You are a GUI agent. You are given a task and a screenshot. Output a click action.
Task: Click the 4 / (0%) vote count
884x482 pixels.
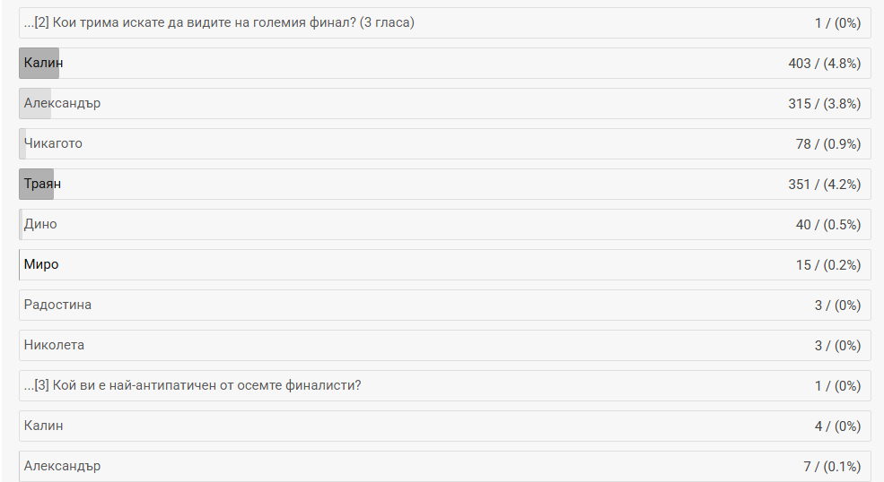click(837, 426)
